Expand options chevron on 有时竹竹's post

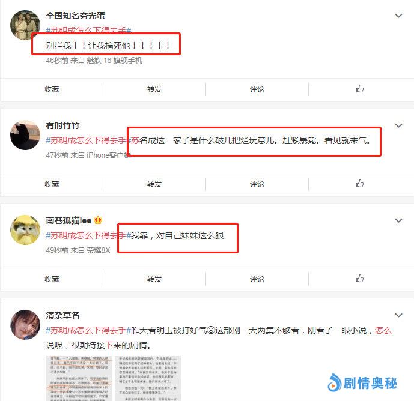coord(398,125)
